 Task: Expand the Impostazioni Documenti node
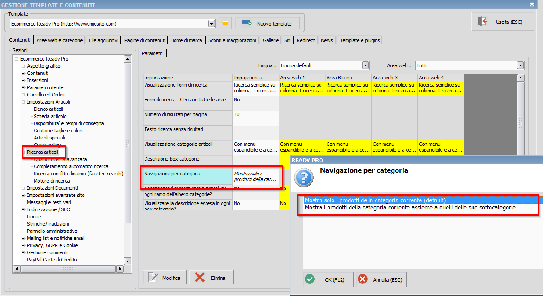[x=23, y=188]
